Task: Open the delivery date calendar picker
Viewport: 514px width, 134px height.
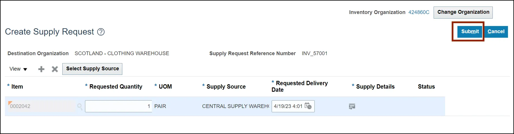Action: 308,106
